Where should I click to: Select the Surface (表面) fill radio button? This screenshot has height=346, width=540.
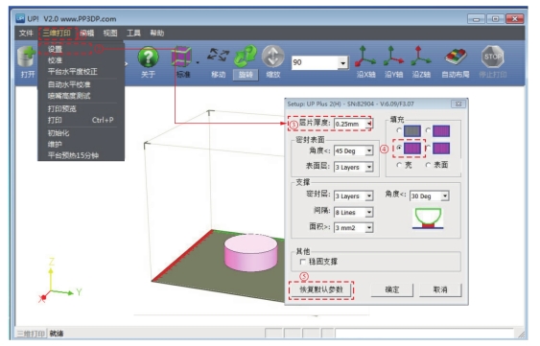(428, 165)
